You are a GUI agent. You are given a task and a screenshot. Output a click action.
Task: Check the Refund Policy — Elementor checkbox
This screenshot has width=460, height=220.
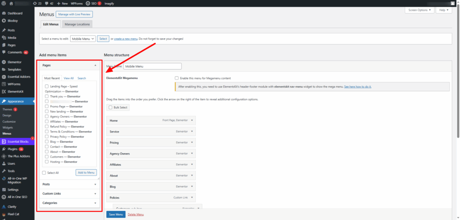(x=47, y=127)
